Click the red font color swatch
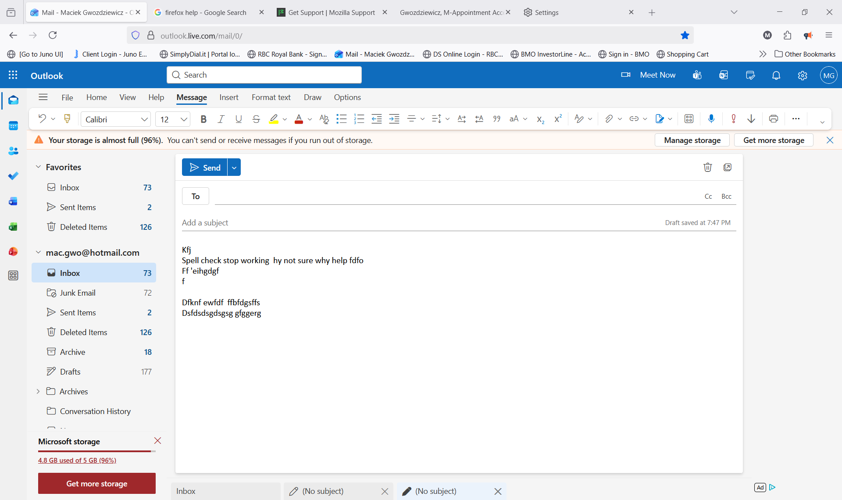This screenshot has width=842, height=500. (x=299, y=119)
